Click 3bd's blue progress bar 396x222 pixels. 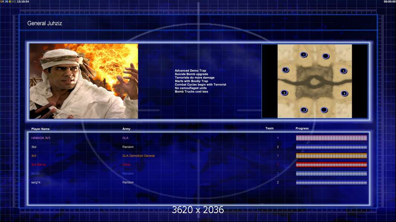pos(331,147)
